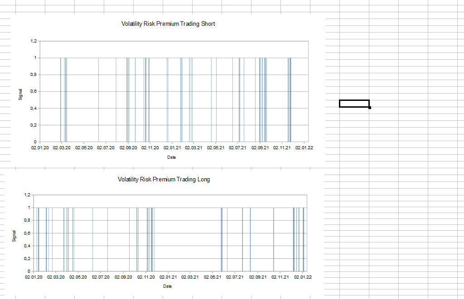The width and height of the screenshot is (464, 299).
Task: Click the '02.01.21' date label in Long chart
Action: [168, 277]
